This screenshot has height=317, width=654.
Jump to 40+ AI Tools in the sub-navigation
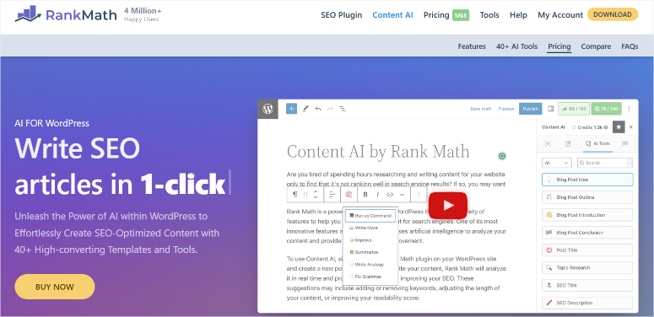[516, 46]
